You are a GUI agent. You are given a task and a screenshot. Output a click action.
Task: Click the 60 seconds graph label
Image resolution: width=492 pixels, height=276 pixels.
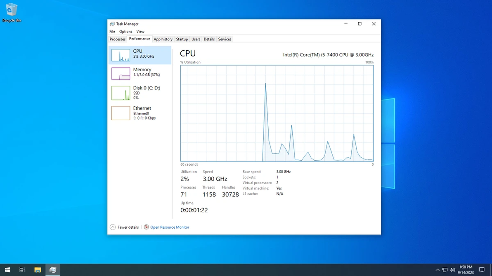pyautogui.click(x=189, y=164)
